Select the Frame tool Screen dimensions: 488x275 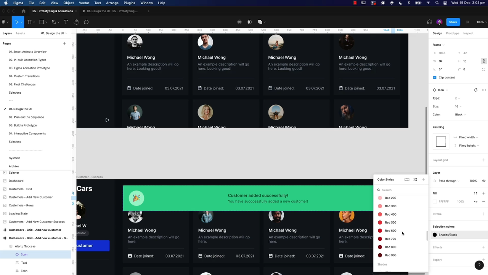pos(30,22)
